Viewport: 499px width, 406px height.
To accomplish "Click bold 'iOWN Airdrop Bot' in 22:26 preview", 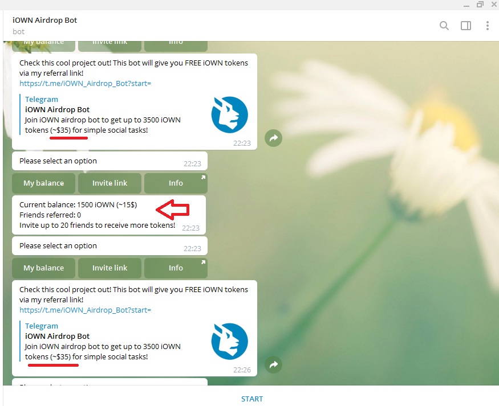I will point(57,336).
